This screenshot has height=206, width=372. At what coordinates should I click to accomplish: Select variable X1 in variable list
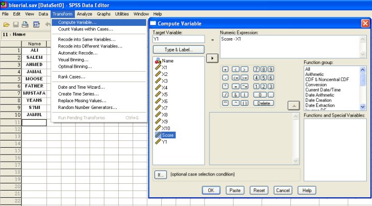pyautogui.click(x=161, y=67)
